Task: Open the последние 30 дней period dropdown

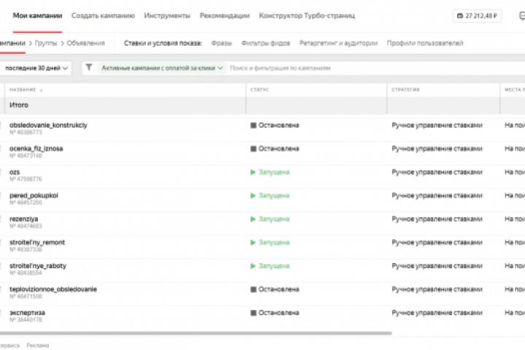Action: coord(37,68)
